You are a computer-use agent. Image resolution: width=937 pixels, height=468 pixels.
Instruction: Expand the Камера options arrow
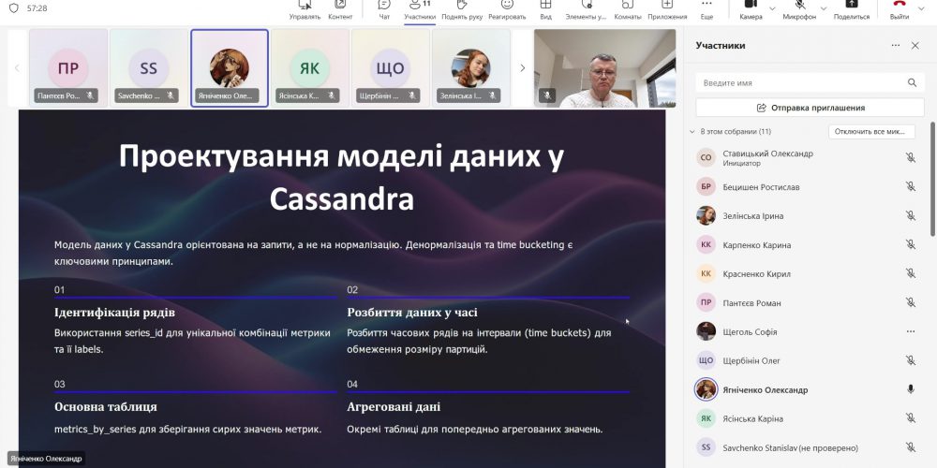point(772,8)
